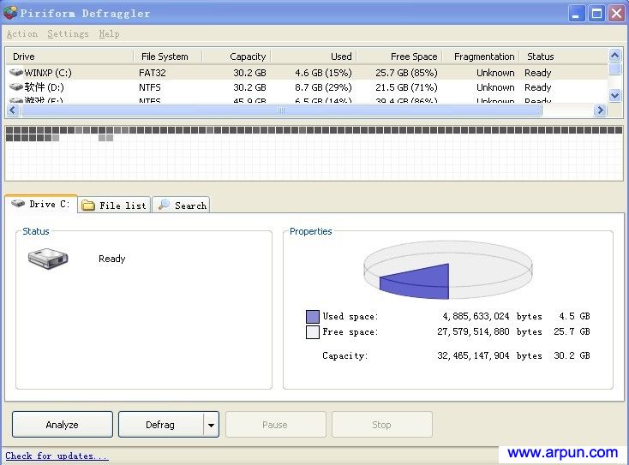The height and width of the screenshot is (465, 629).
Task: Click the WINXP (C:) drive icon
Action: click(x=16, y=73)
